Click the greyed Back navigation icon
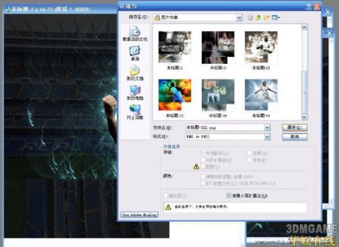 click(250, 17)
